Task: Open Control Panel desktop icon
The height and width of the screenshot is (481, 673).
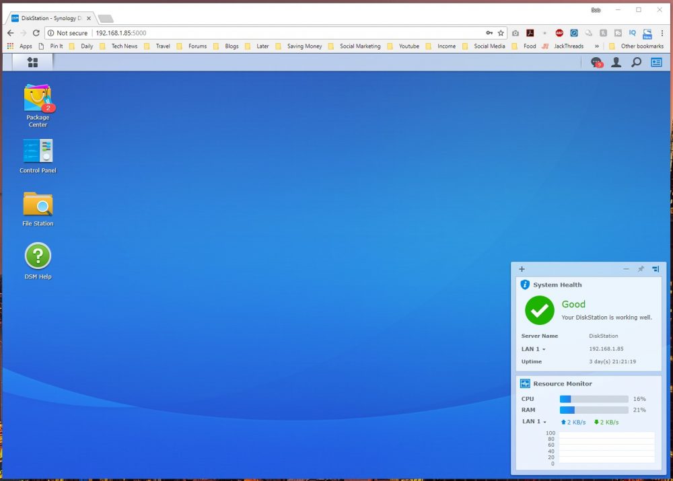Action: (38, 156)
